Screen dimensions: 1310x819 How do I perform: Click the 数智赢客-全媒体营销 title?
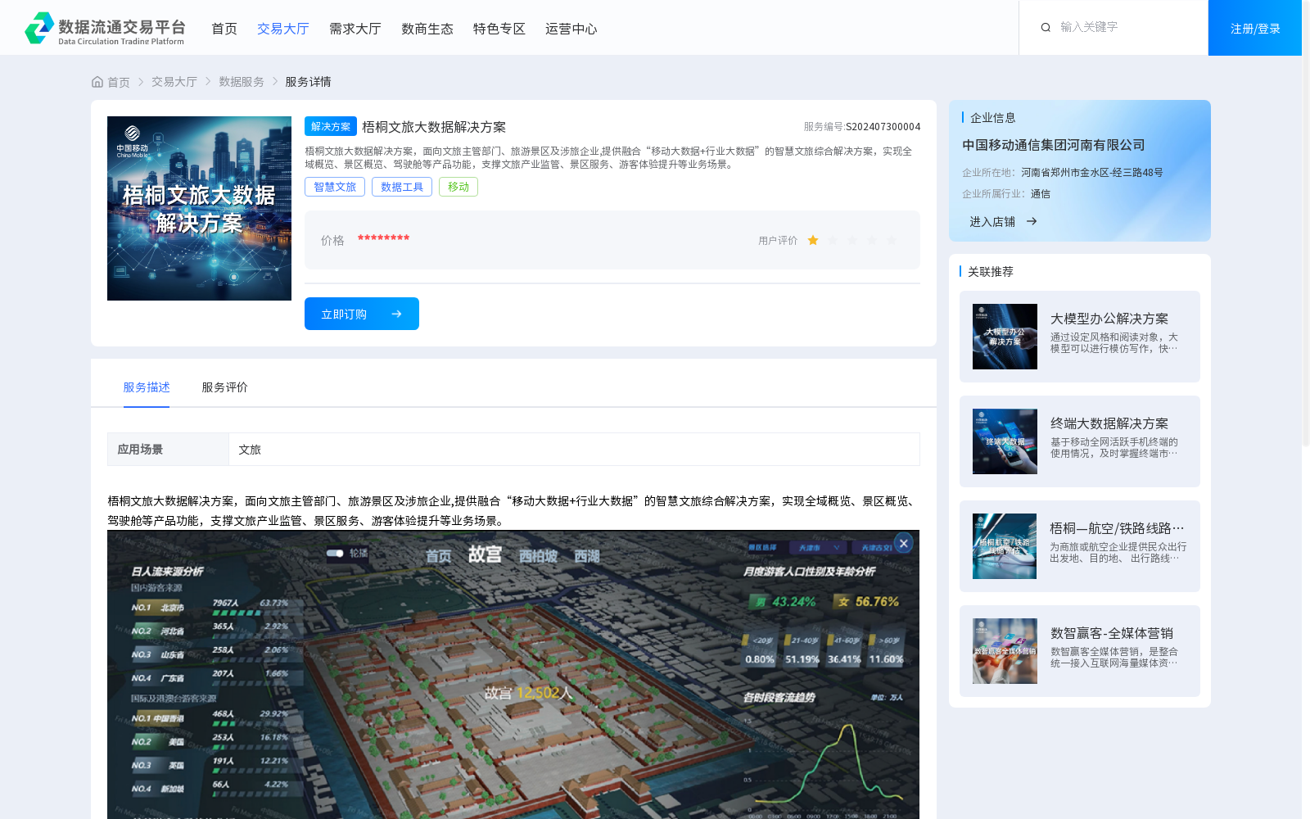tap(1112, 633)
